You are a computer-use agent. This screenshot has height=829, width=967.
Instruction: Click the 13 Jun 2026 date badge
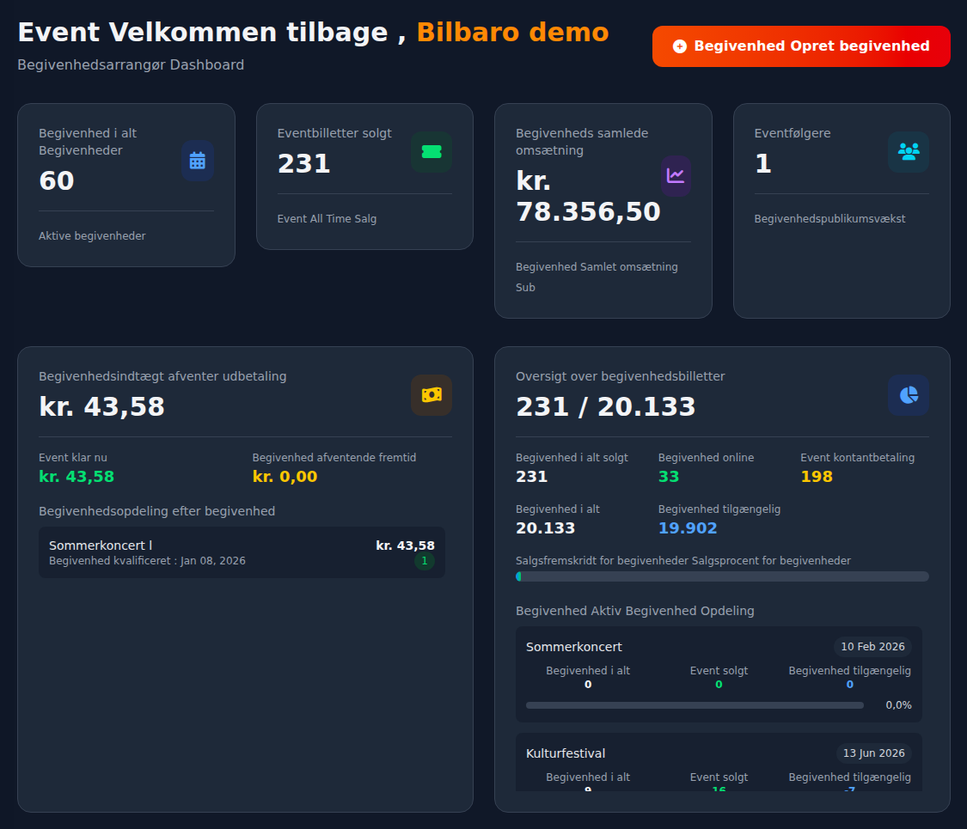[874, 753]
